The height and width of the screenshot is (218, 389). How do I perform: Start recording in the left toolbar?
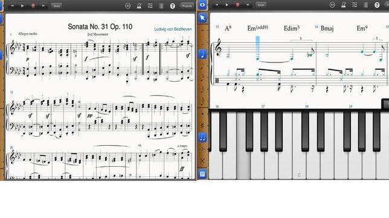33,5
